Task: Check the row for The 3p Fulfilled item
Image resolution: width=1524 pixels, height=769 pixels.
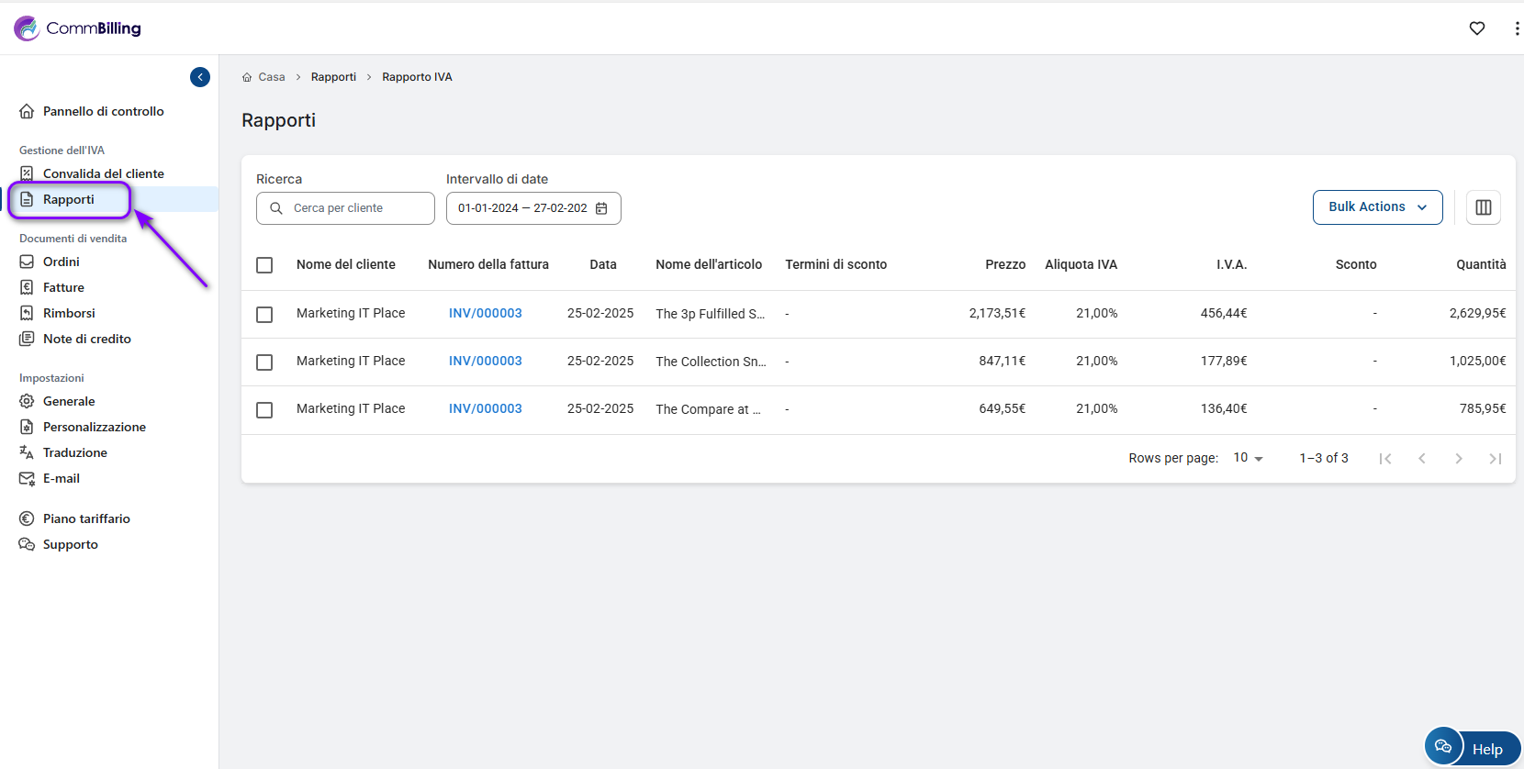Action: pyautogui.click(x=264, y=315)
